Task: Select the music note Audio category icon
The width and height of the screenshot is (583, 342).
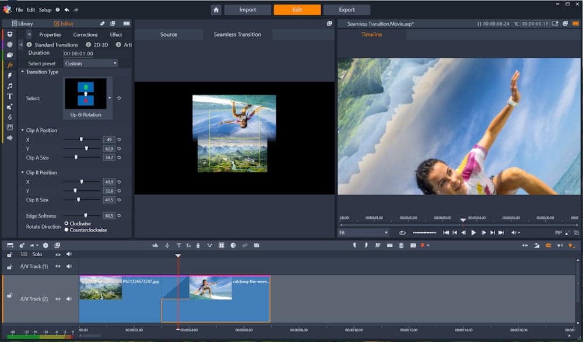Action: tap(10, 86)
